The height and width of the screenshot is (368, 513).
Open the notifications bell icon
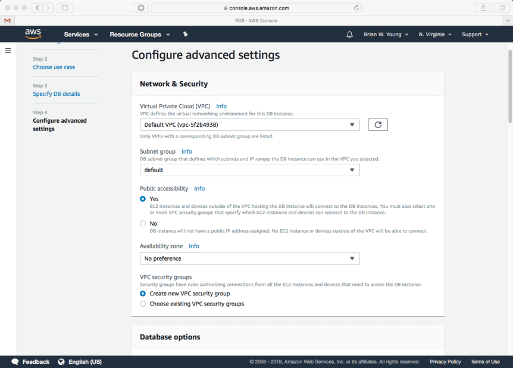click(x=349, y=35)
